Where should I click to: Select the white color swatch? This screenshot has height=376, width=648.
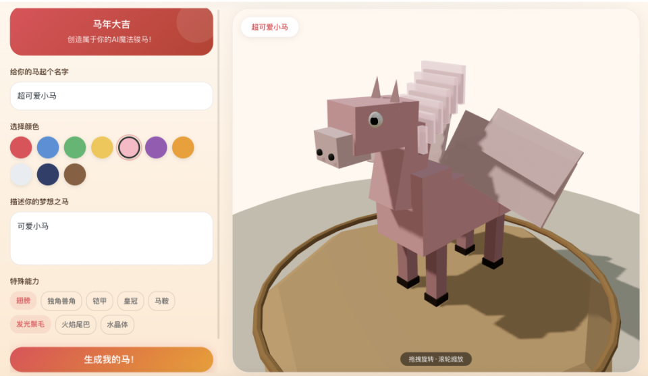click(x=21, y=174)
